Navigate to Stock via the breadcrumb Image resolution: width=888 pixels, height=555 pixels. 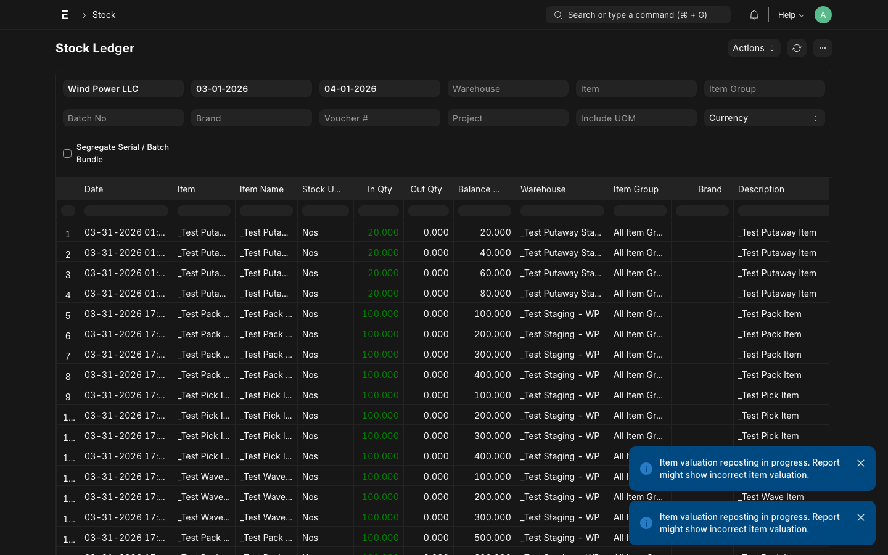click(104, 14)
